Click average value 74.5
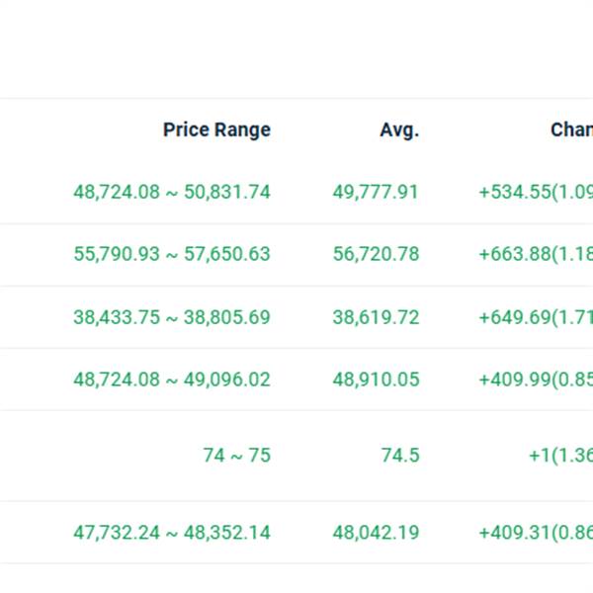The width and height of the screenshot is (593, 593). coord(399,456)
